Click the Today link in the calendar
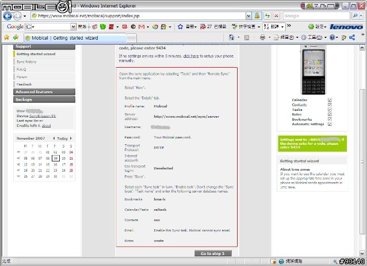 click(x=62, y=138)
